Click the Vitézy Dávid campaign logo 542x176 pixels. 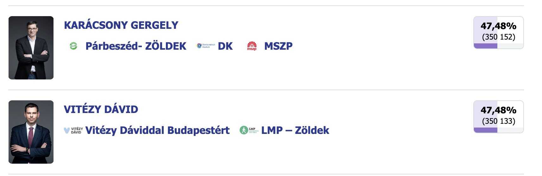(73, 130)
